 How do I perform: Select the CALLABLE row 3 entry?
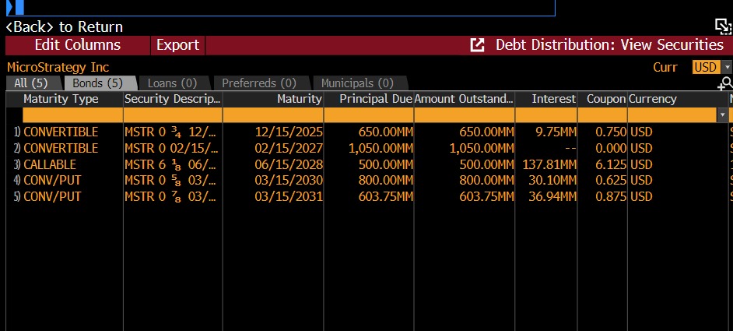tap(50, 164)
